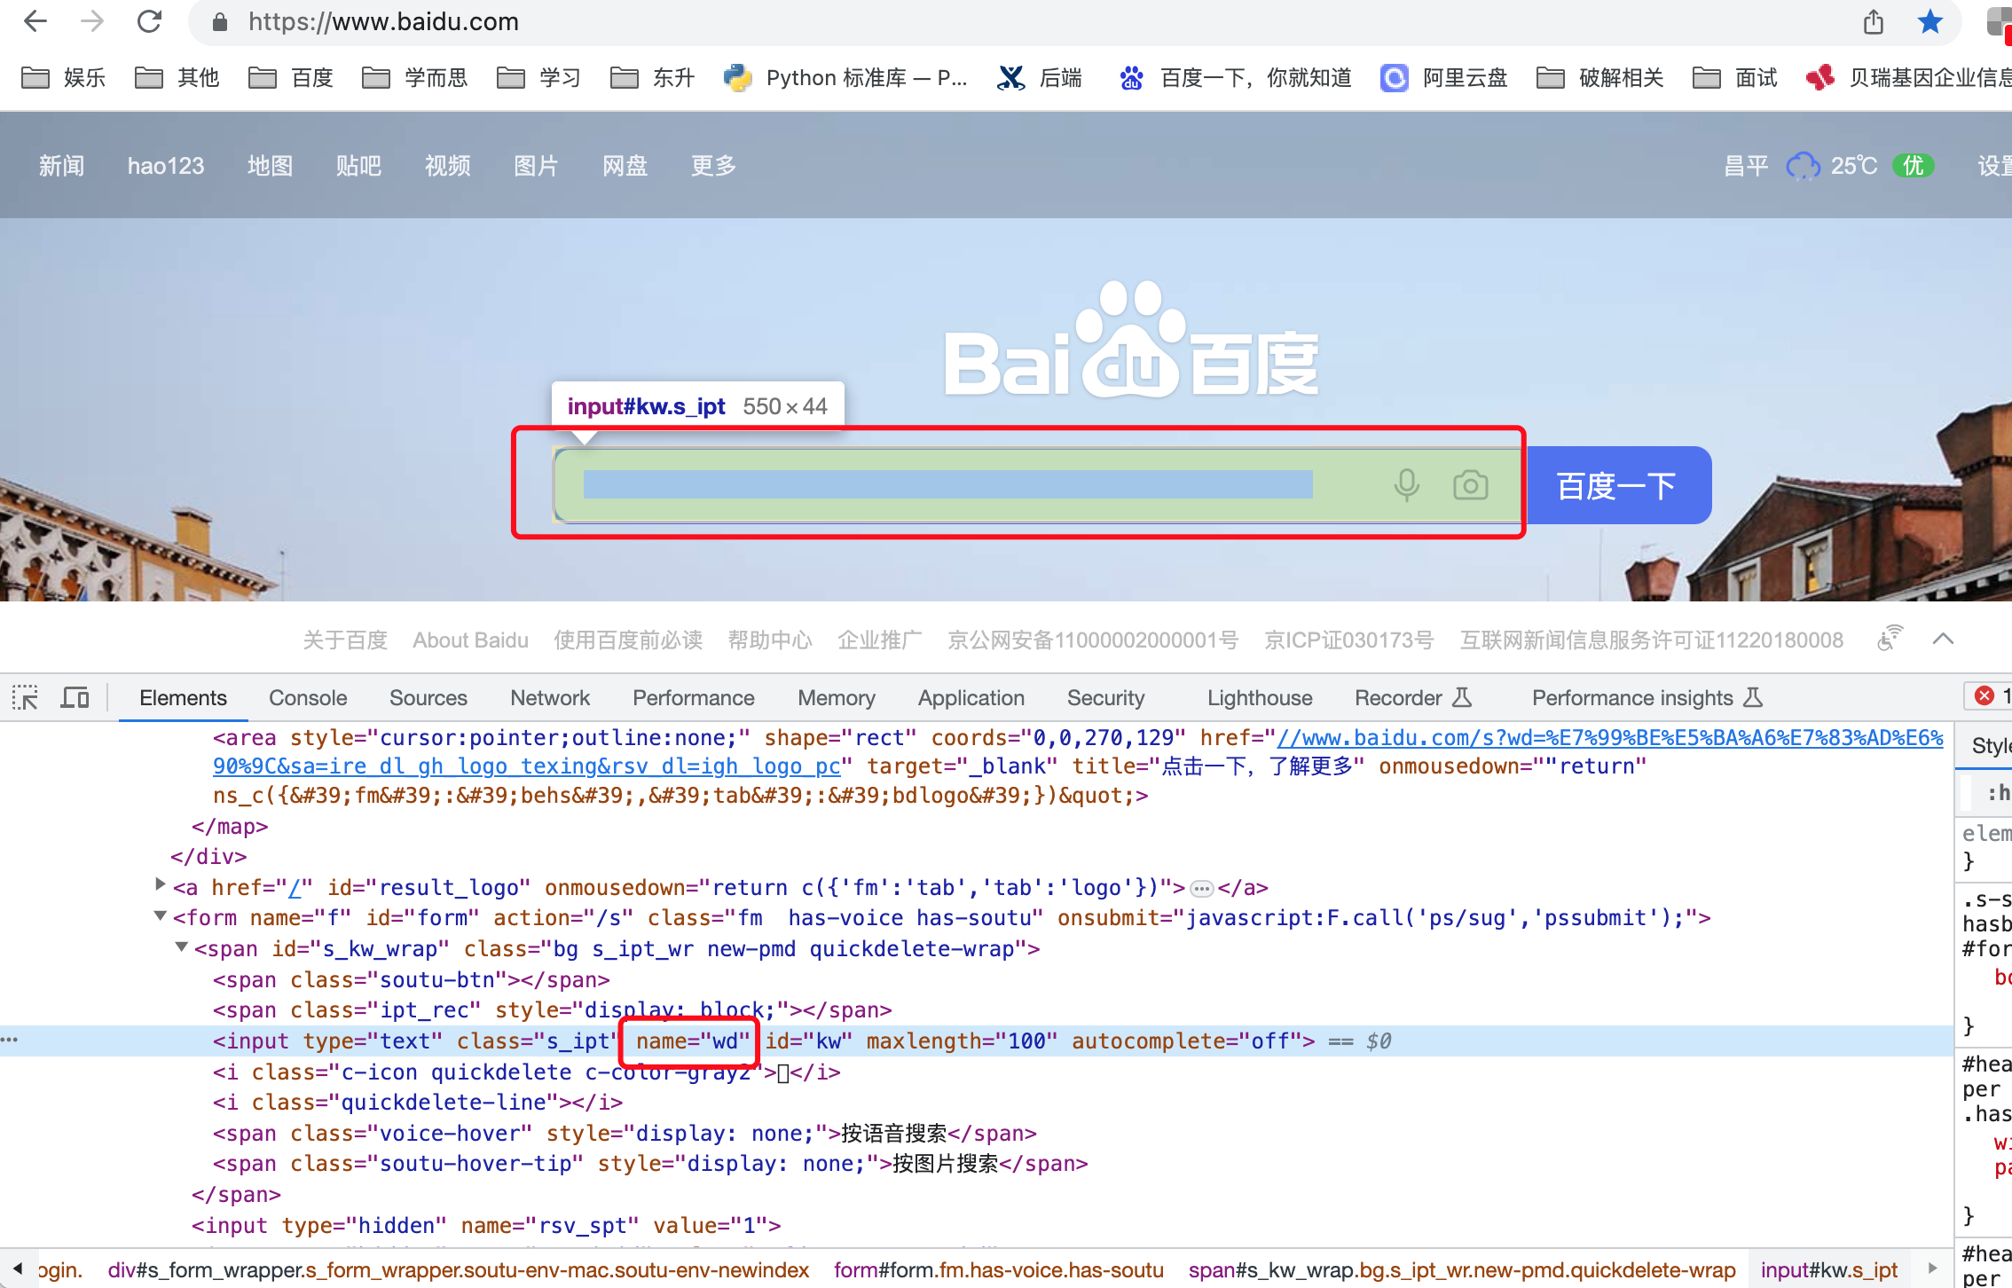The height and width of the screenshot is (1288, 2012).
Task: Click the 百度一下 search button
Action: pyautogui.click(x=1616, y=485)
